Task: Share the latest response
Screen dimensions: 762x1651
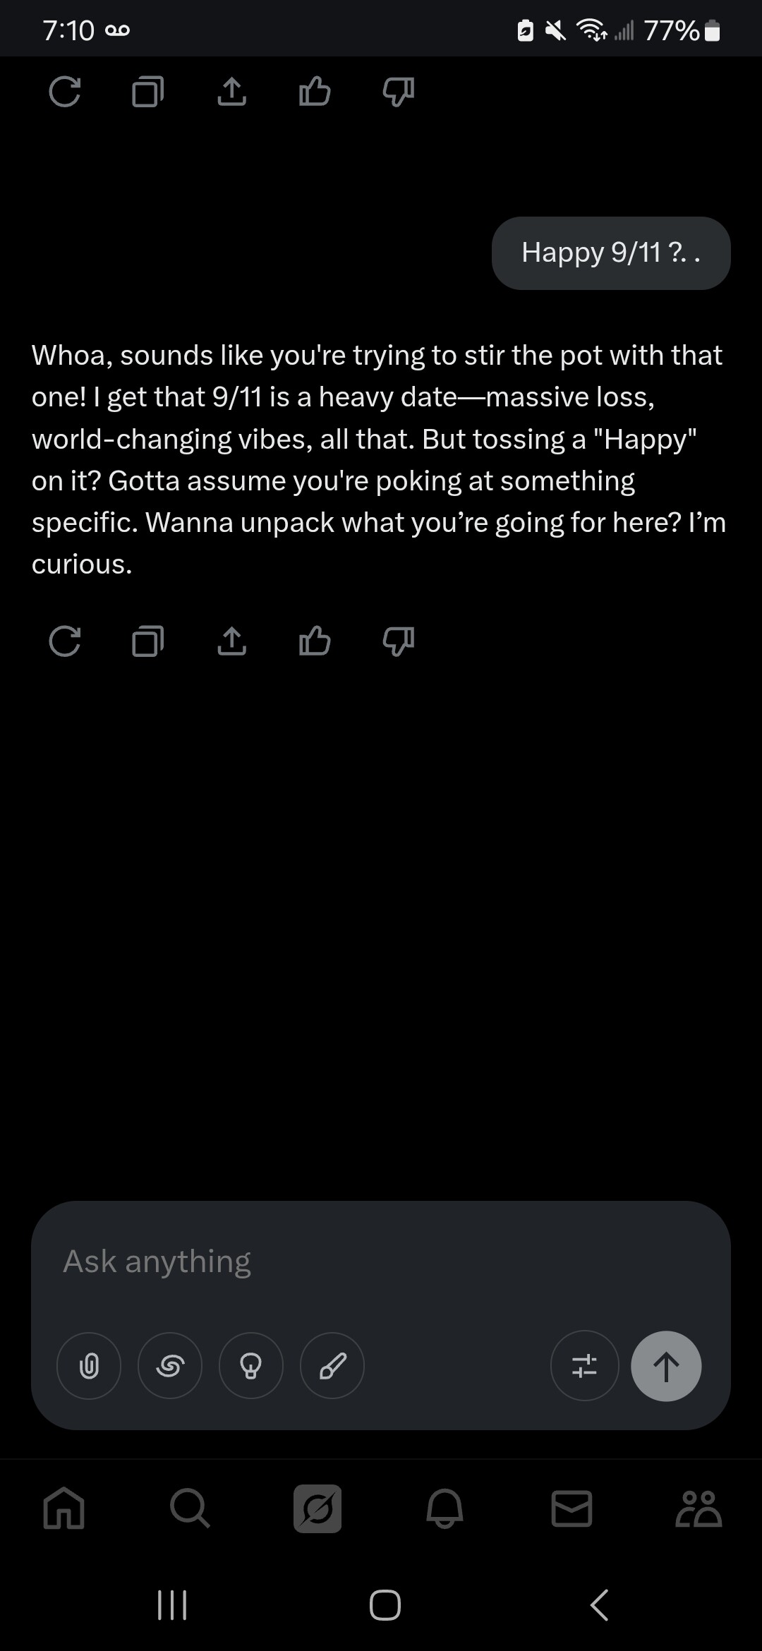Action: click(231, 641)
